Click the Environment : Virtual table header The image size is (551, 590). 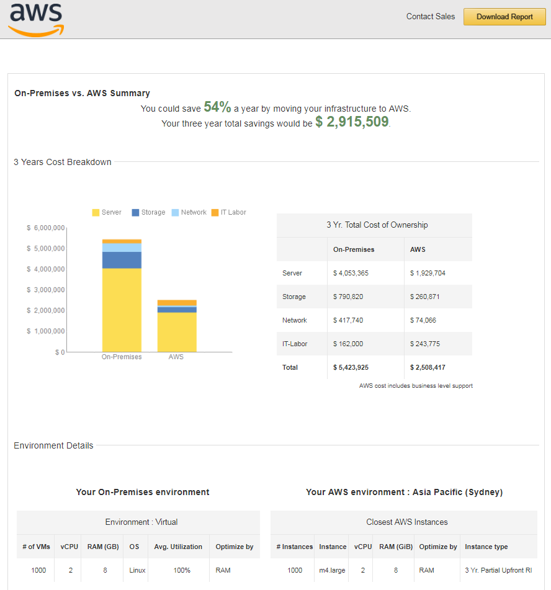click(x=141, y=522)
